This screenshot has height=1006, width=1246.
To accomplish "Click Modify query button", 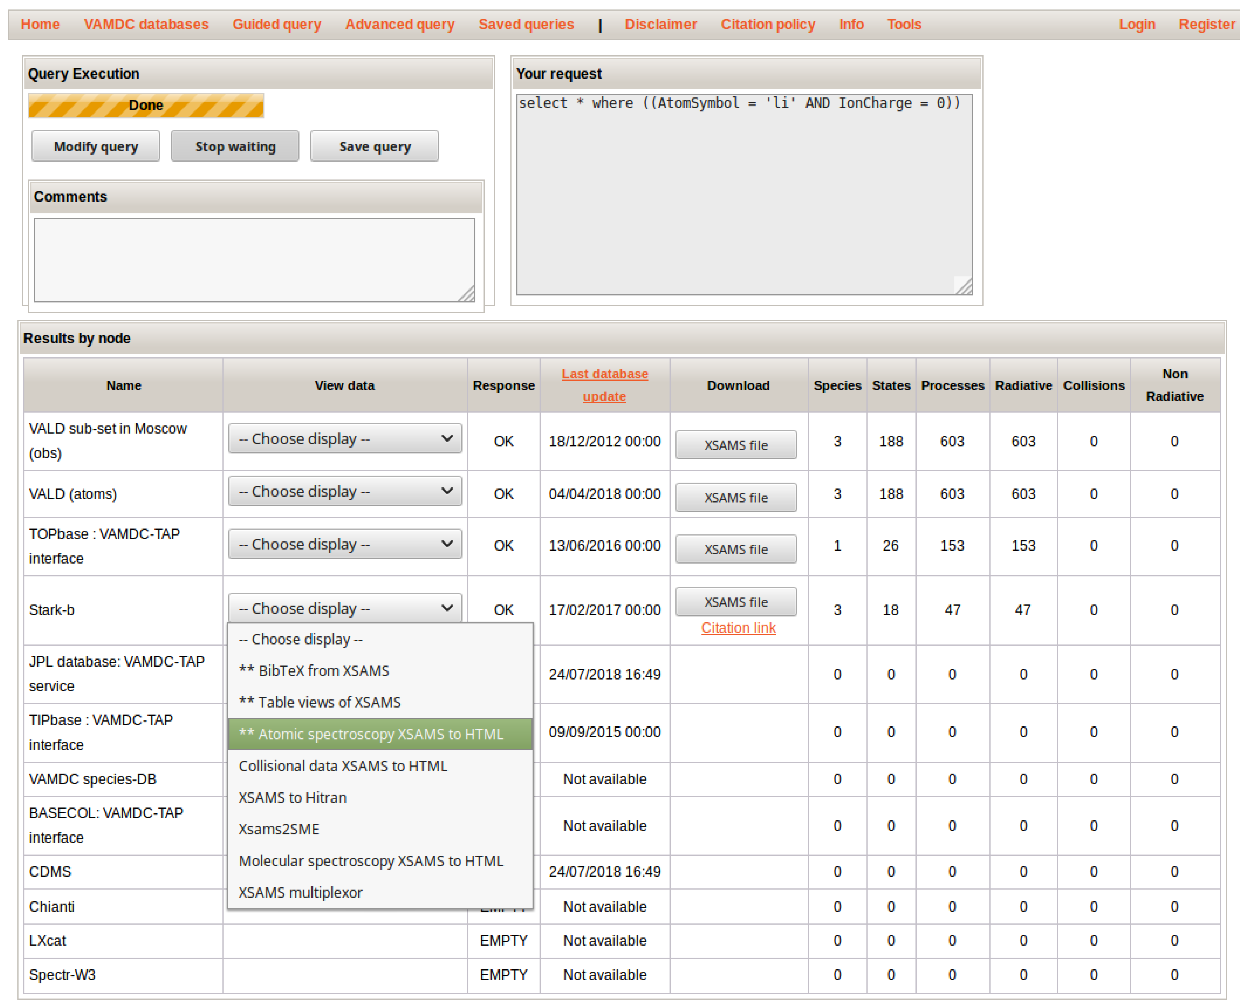I will coord(96,147).
